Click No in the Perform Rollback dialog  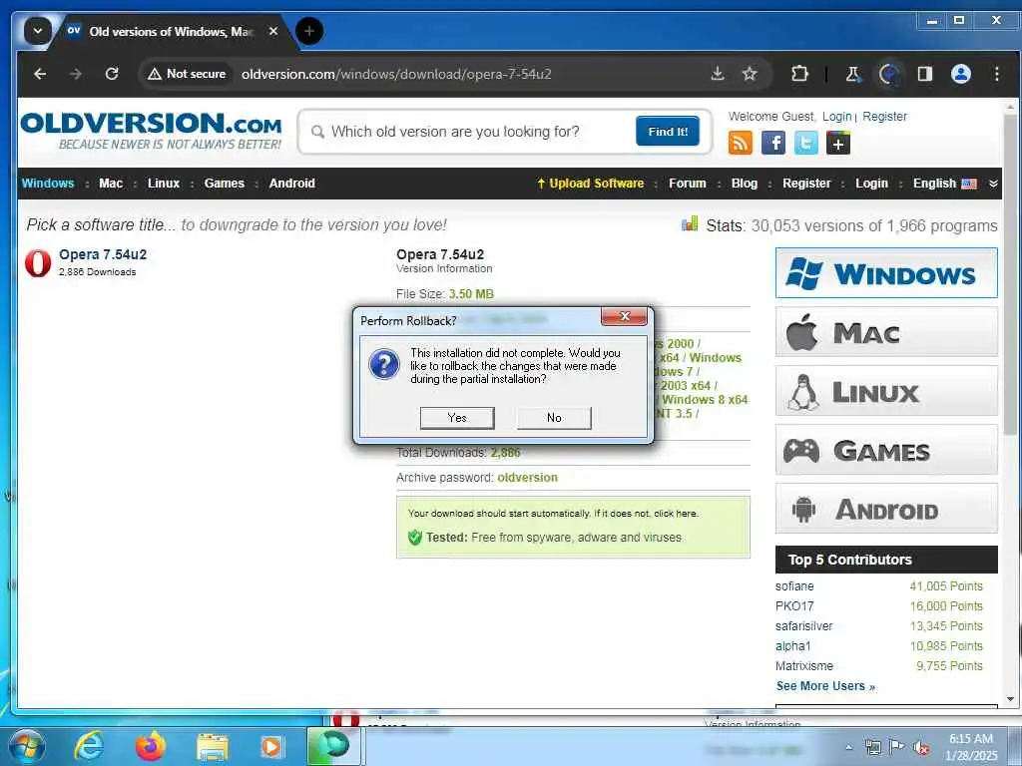tap(554, 418)
